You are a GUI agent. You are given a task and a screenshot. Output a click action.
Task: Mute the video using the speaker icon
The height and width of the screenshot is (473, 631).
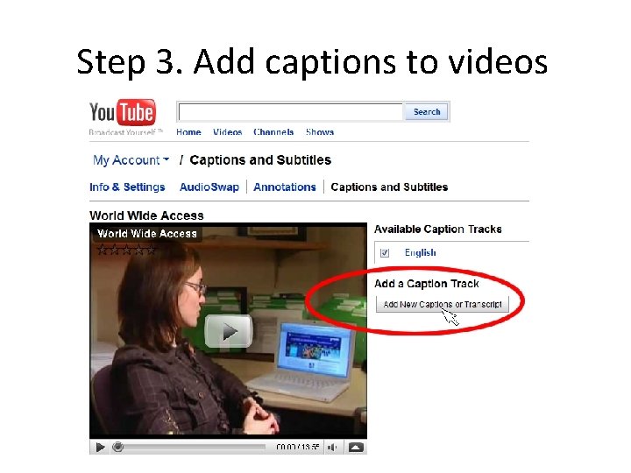[332, 447]
